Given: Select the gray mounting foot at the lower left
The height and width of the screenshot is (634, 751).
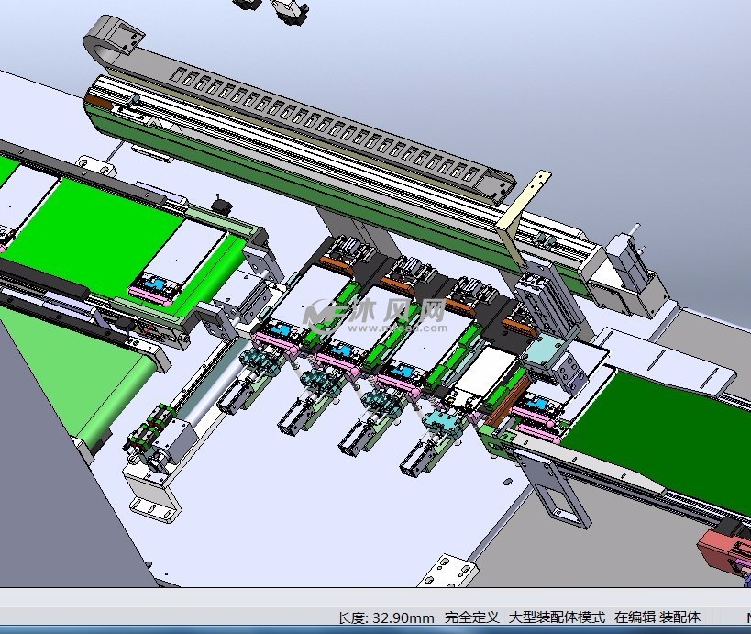Looking at the screenshot, I should (x=151, y=495).
